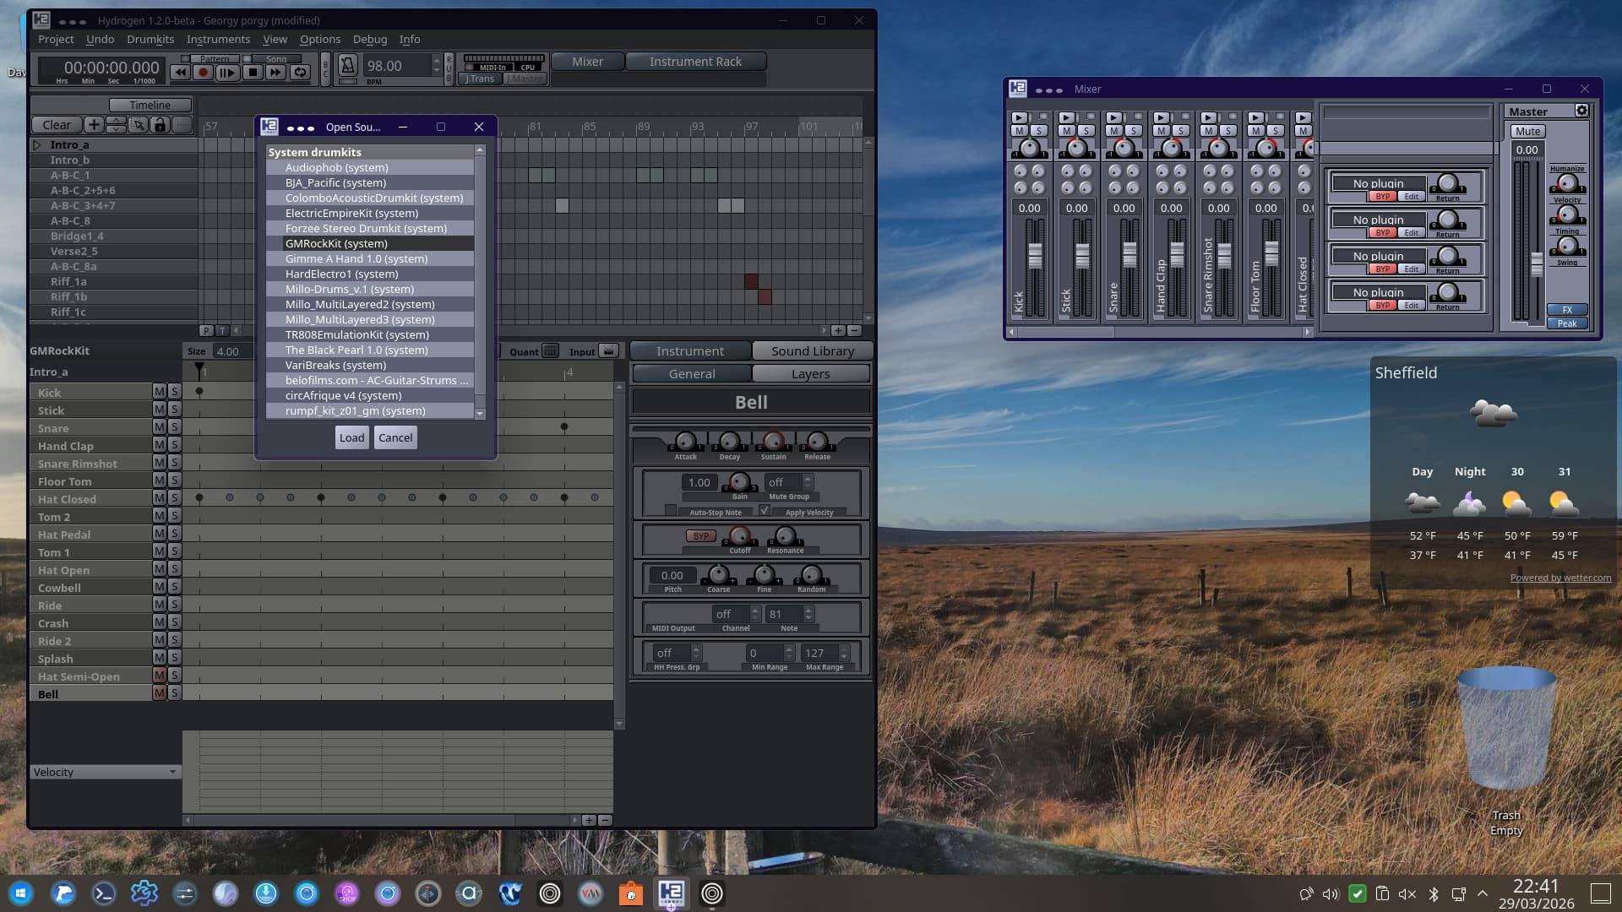Click the pattern lock icon
Viewport: 1622px width, 912px height.
160,125
